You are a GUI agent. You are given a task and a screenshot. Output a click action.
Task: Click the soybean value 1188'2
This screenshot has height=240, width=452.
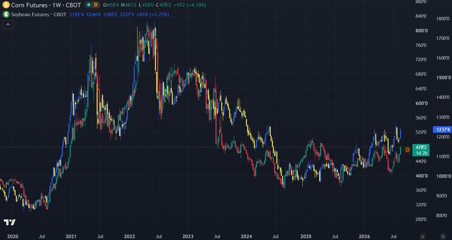click(110, 15)
